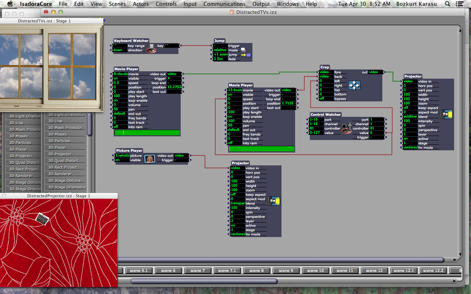Click the DistractedProjector red Stage 1 preview

[59, 243]
